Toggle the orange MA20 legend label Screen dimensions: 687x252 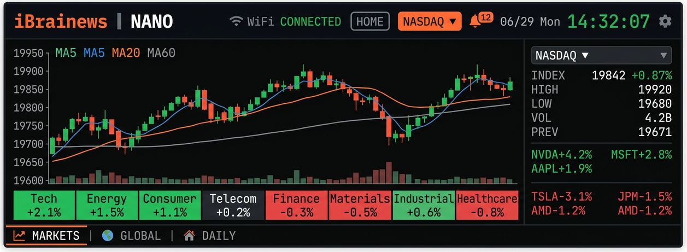click(x=126, y=53)
